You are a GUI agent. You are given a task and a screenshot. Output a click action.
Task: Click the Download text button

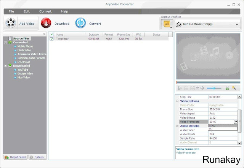pyautogui.click(x=62, y=24)
